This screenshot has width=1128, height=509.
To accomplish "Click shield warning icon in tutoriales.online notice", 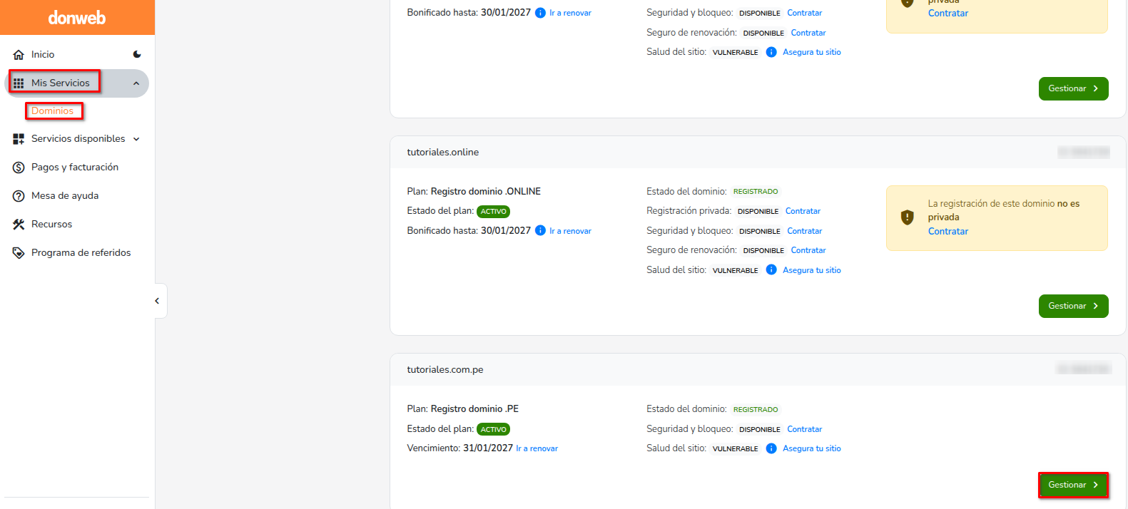I will click(x=907, y=217).
